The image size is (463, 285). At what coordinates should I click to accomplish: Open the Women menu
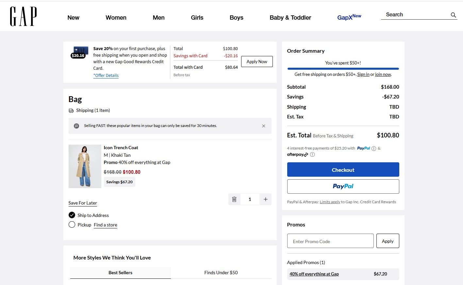[x=116, y=18]
